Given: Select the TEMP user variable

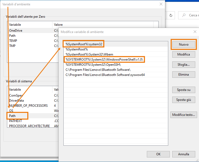Looking at the screenshot, I should point(13,41).
